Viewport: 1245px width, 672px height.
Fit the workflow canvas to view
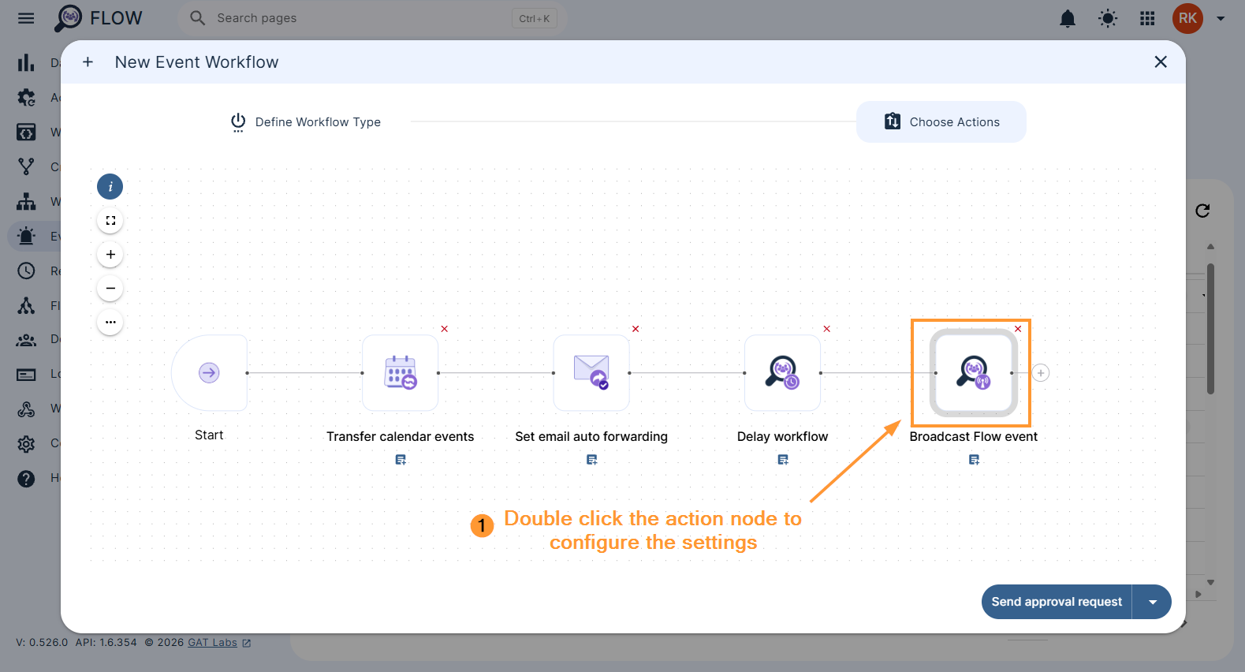pyautogui.click(x=110, y=221)
